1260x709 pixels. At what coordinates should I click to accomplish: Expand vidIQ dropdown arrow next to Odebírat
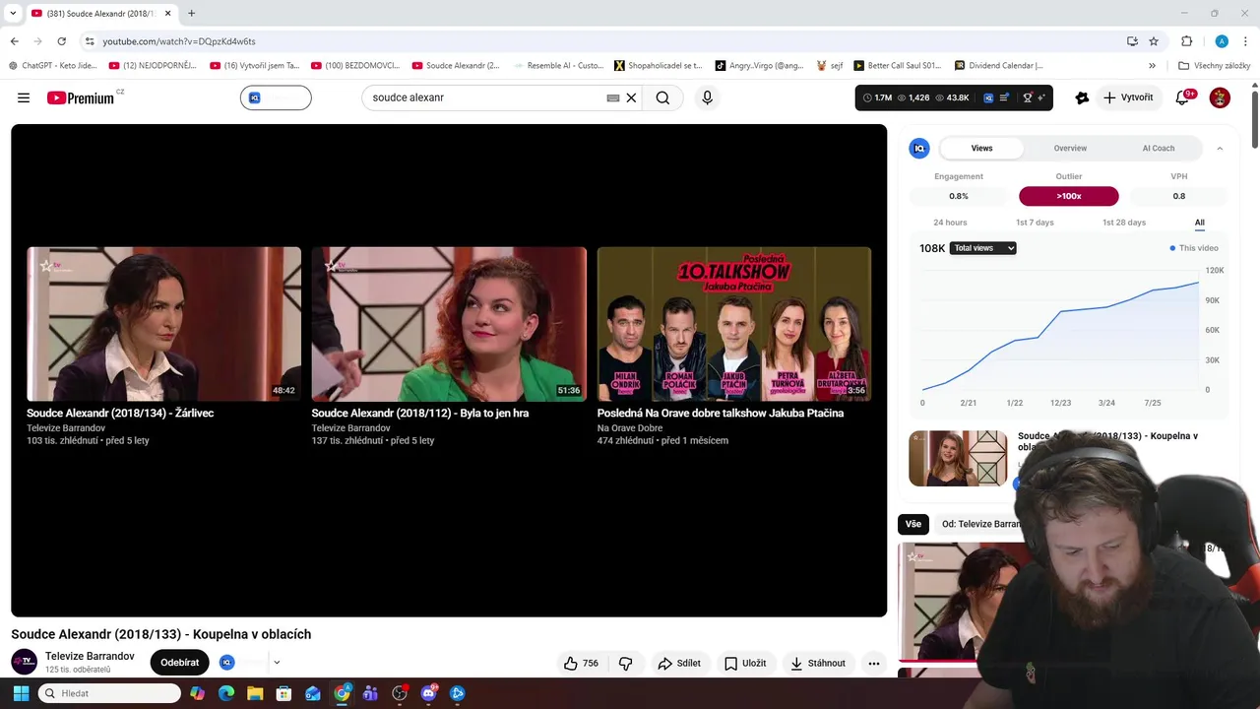277,663
